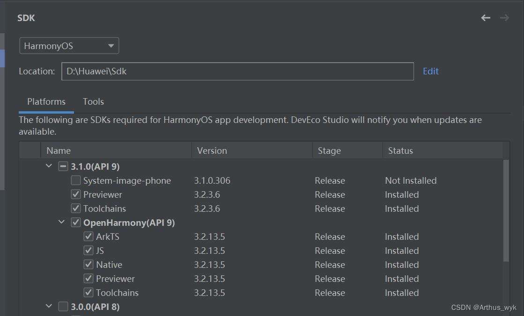
Task: Click the forward navigation arrow
Action: click(x=504, y=17)
